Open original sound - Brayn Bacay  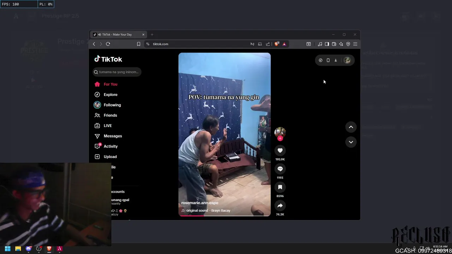pyautogui.click(x=208, y=211)
